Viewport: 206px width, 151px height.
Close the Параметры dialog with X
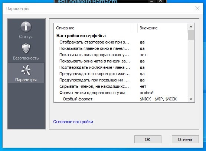tap(197, 8)
